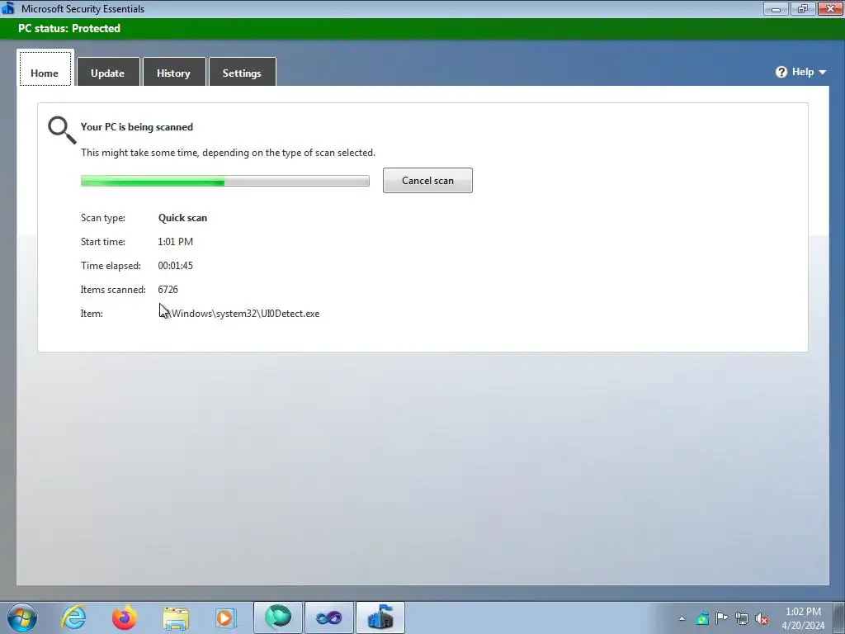Click the scanned item path UI0Detect.exe

click(x=238, y=314)
